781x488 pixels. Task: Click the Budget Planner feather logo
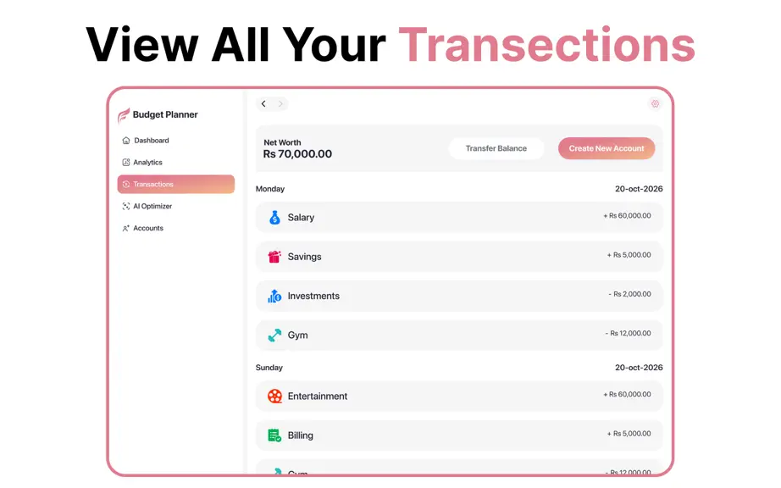tap(123, 115)
